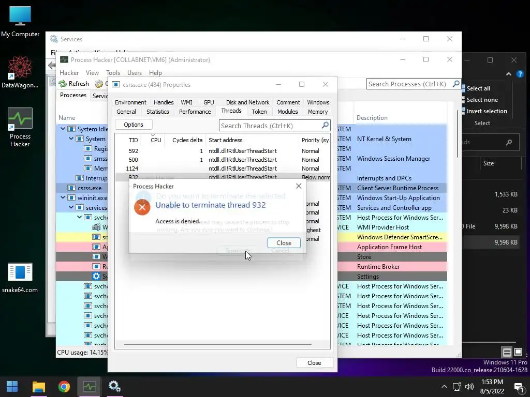This screenshot has width=530, height=397.
Task: Open the Modules tab
Action: coord(288,112)
